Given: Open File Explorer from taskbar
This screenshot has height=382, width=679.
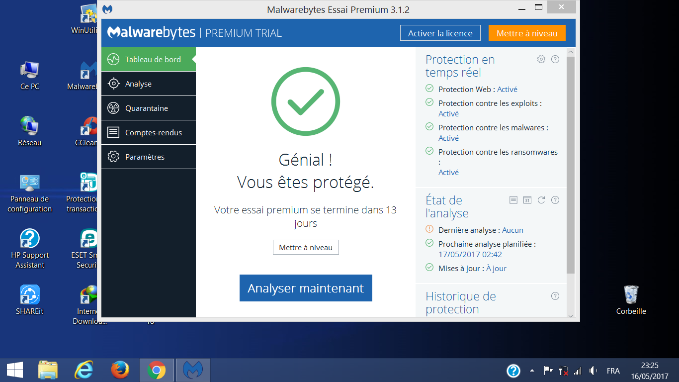Looking at the screenshot, I should 48,370.
